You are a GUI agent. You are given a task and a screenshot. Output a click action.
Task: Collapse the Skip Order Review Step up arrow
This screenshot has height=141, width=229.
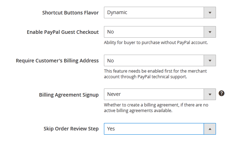[x=210, y=129]
